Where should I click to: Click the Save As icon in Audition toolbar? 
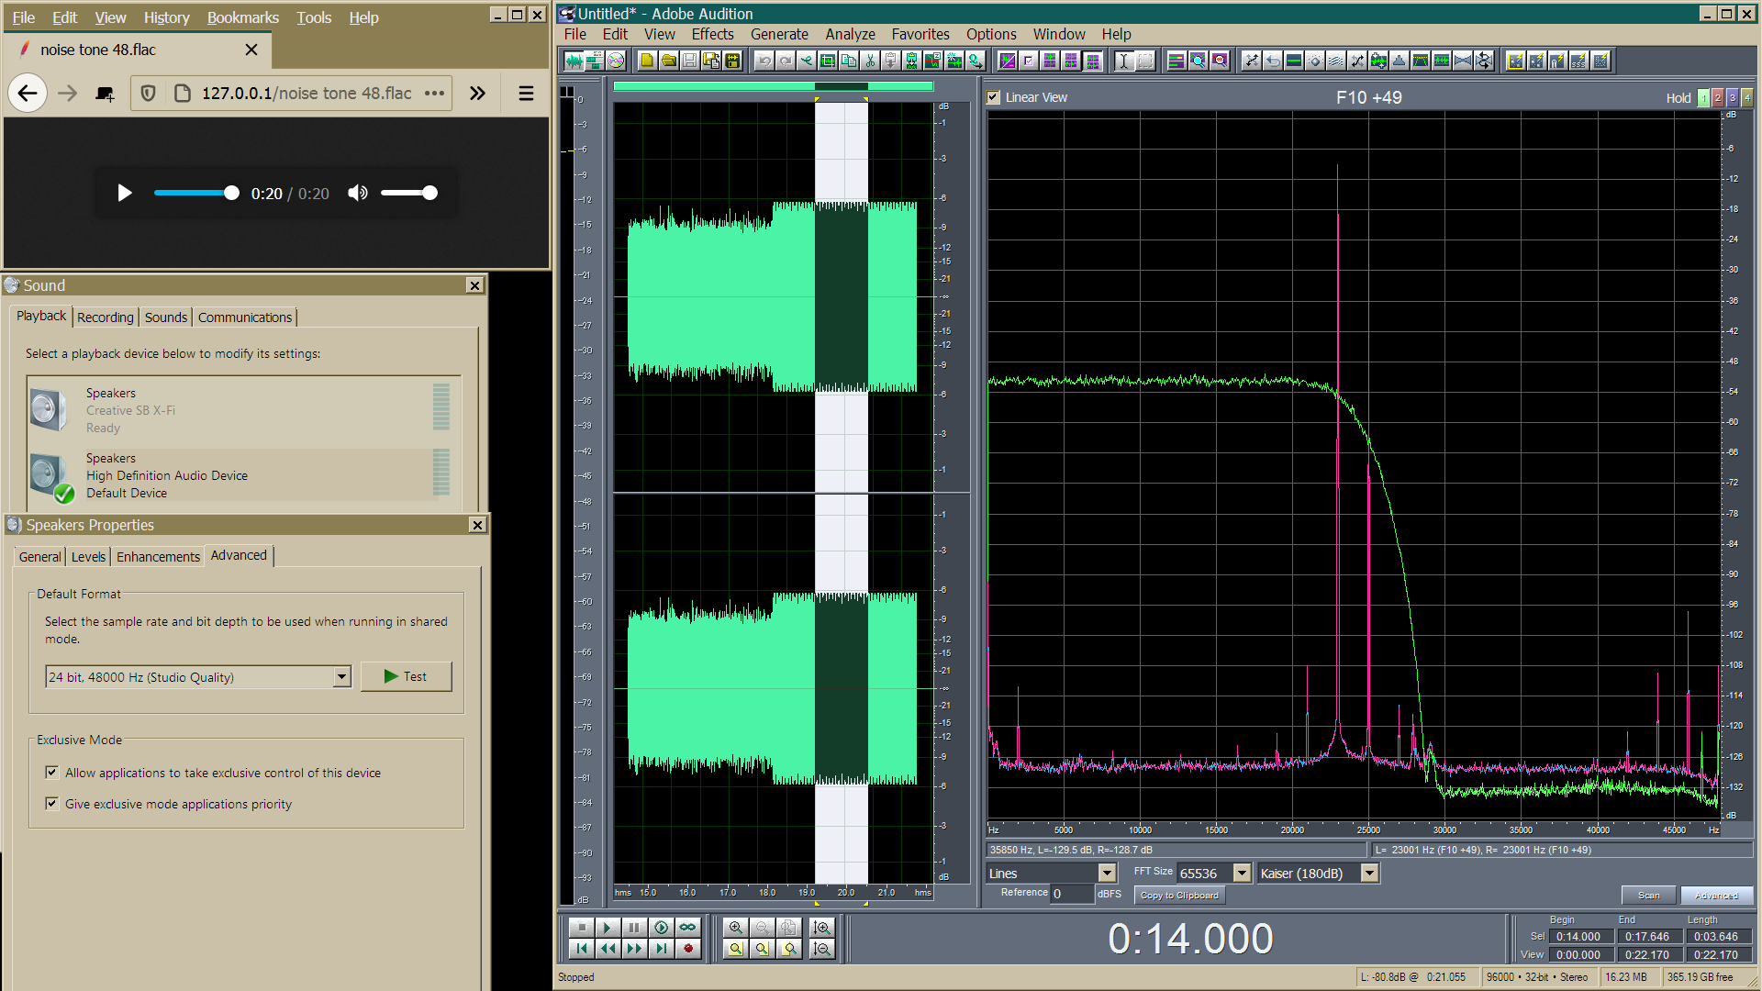[x=711, y=61]
